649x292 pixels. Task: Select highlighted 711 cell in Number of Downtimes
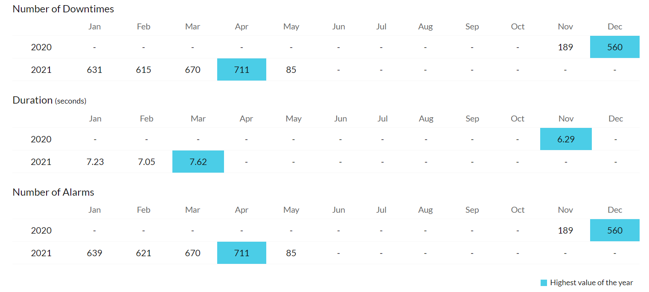click(242, 69)
